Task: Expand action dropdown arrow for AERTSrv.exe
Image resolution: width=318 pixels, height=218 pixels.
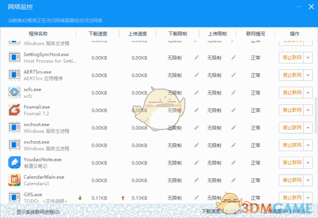Action: click(x=308, y=75)
